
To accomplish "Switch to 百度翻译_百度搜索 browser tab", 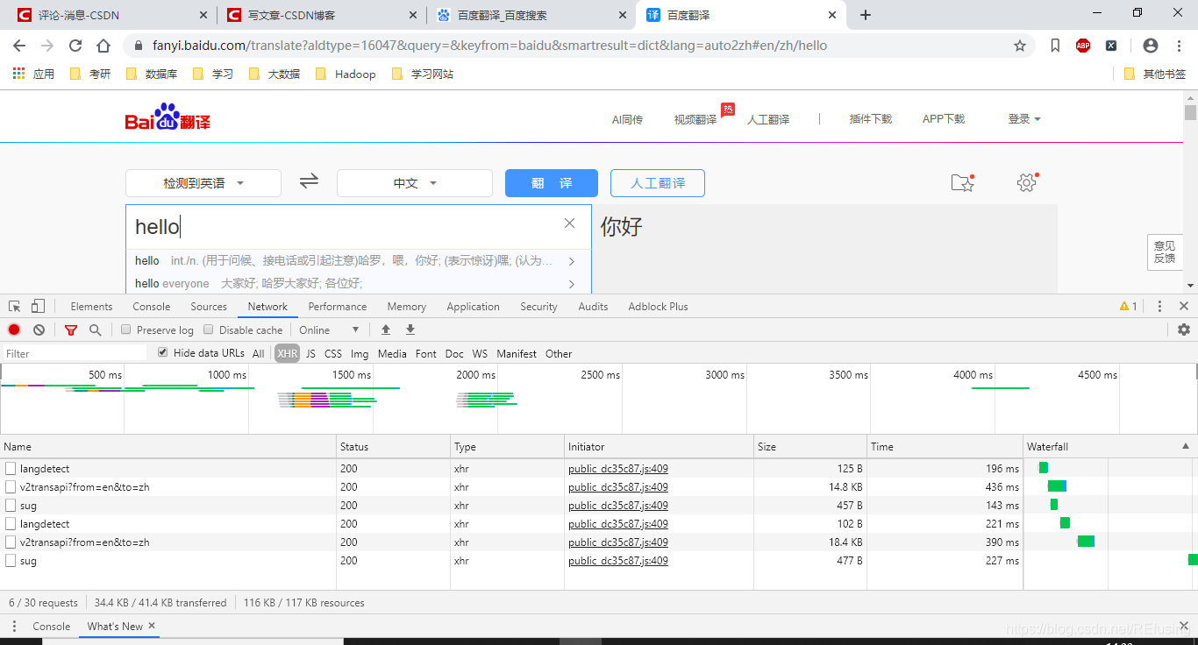I will (x=531, y=15).
